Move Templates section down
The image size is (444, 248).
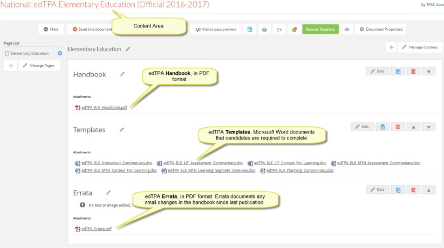click(x=428, y=126)
